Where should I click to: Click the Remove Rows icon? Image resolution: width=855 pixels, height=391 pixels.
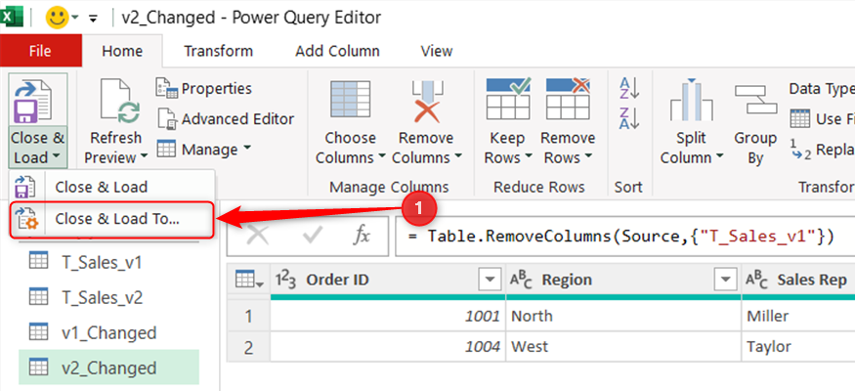(568, 99)
